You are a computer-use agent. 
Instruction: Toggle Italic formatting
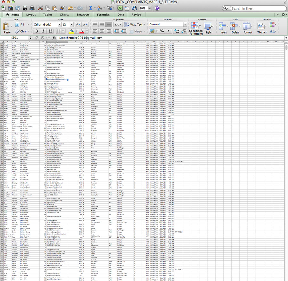43,31
